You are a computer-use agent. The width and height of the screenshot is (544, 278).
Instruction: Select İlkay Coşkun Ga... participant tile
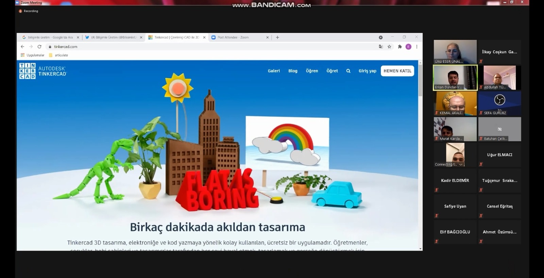pyautogui.click(x=499, y=52)
